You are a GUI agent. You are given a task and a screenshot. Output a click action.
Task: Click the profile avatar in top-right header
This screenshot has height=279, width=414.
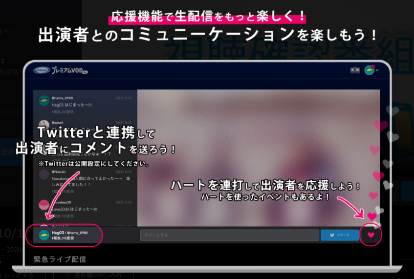[370, 70]
